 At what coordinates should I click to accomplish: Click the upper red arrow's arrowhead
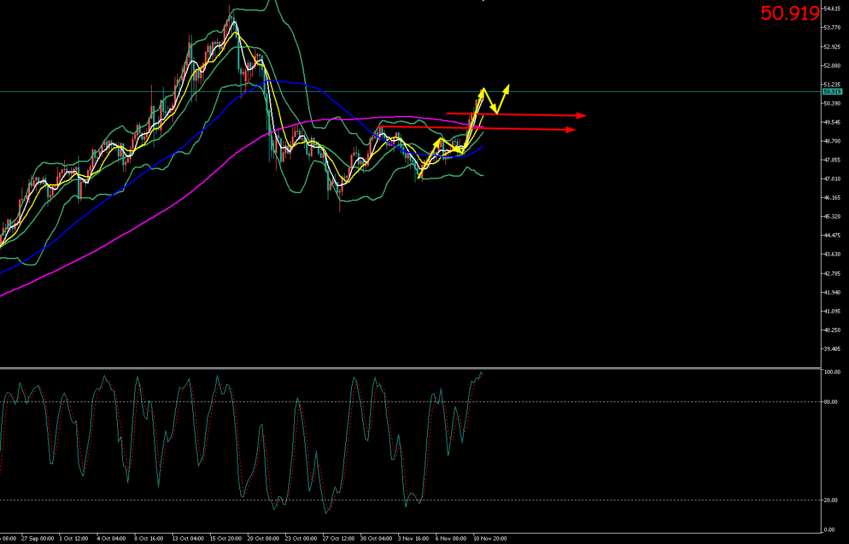pyautogui.click(x=581, y=116)
